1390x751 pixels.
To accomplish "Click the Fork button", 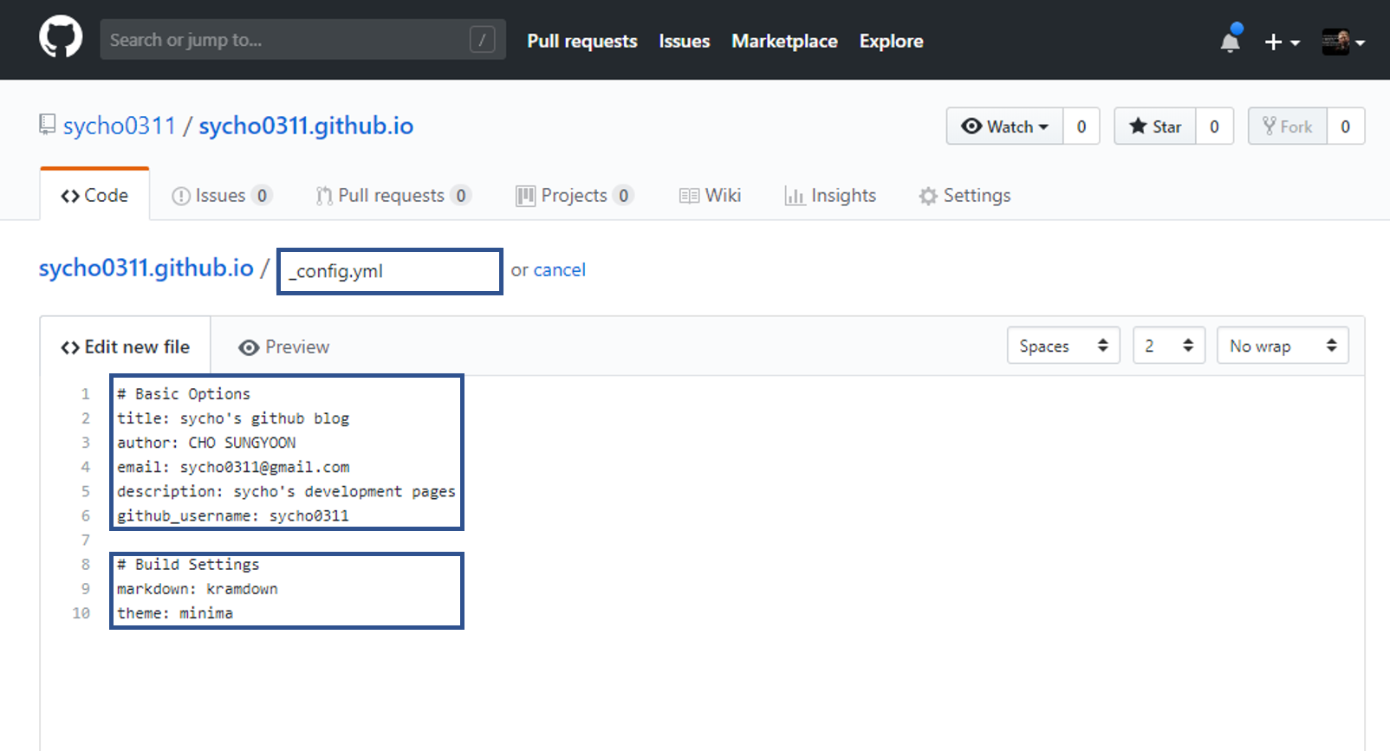I will point(1288,126).
